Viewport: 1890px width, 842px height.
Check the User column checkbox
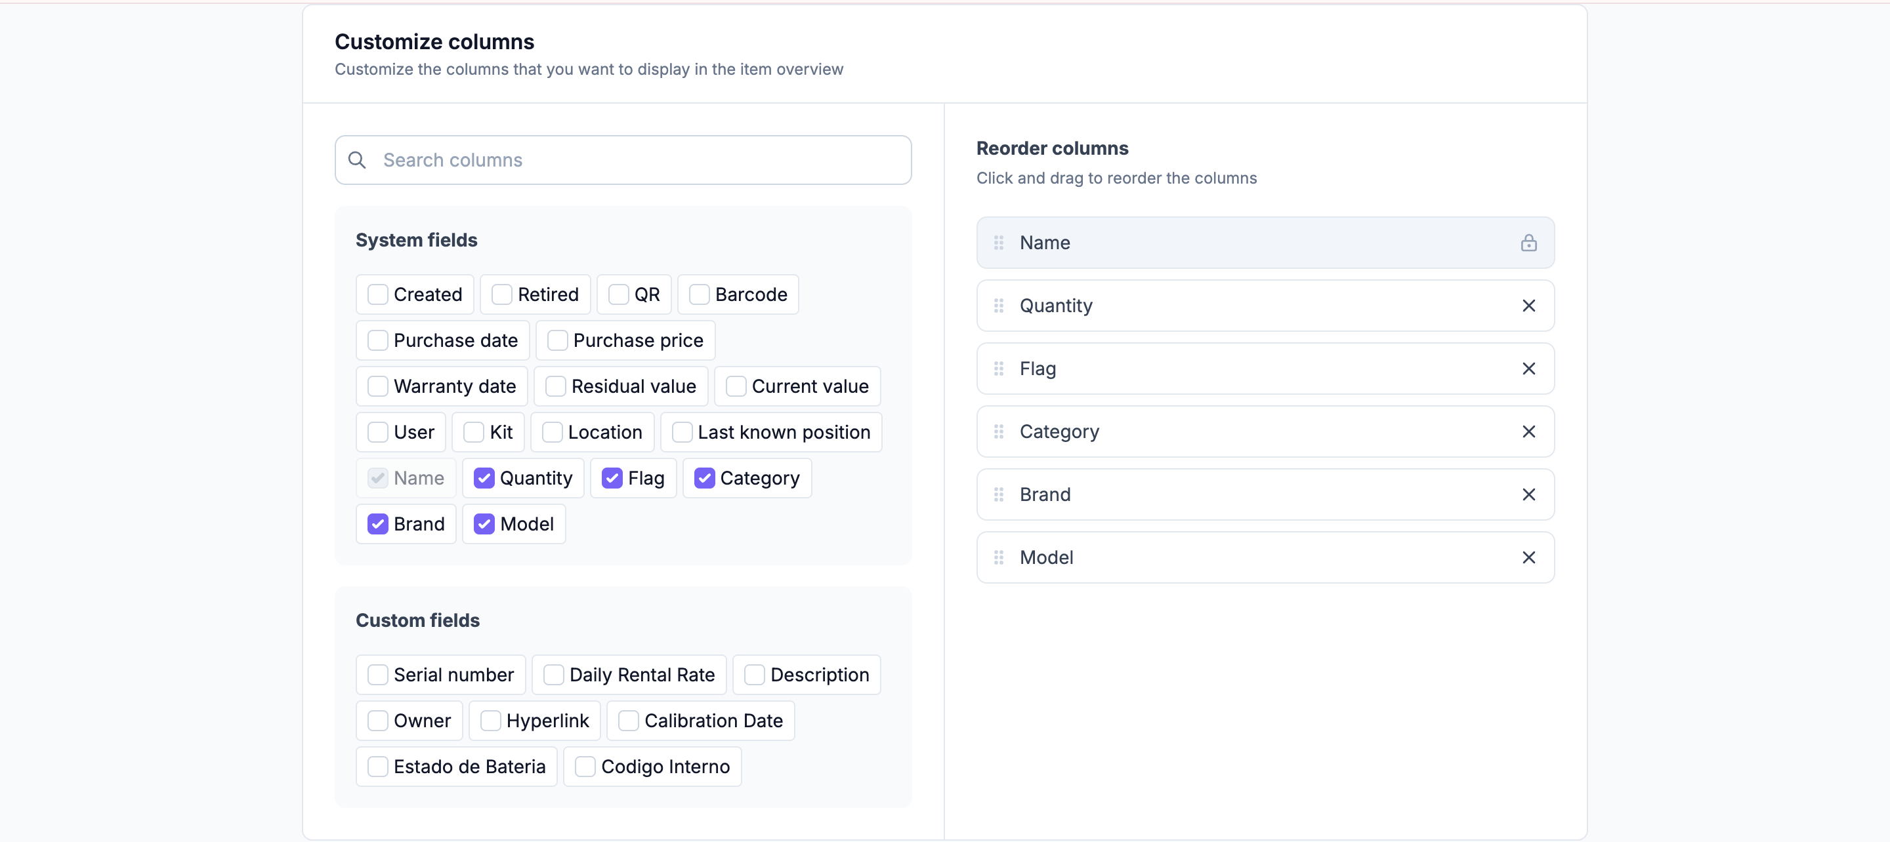tap(378, 433)
